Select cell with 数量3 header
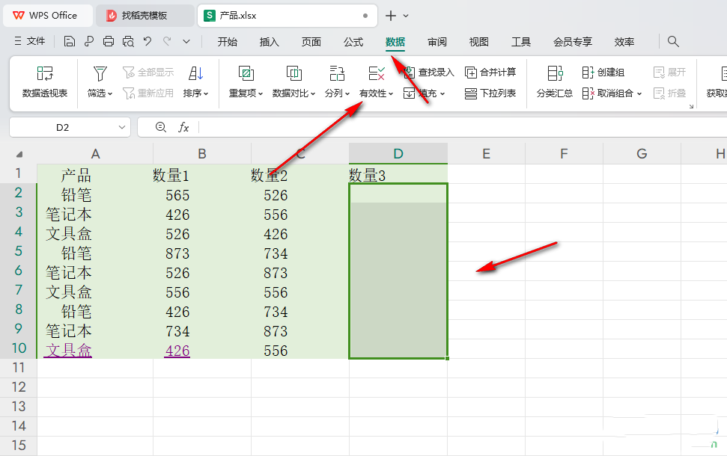 398,175
